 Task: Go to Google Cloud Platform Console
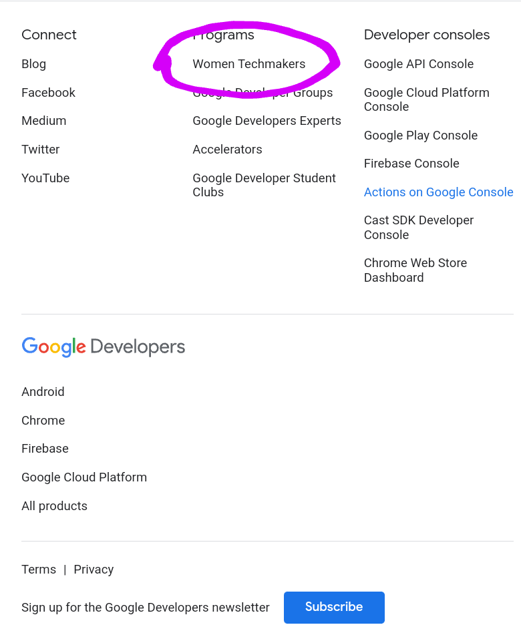(427, 99)
